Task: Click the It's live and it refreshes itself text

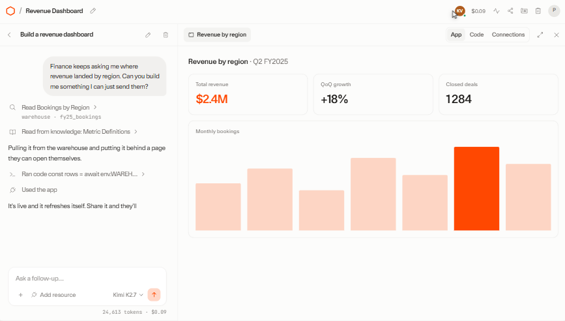Action: click(72, 206)
